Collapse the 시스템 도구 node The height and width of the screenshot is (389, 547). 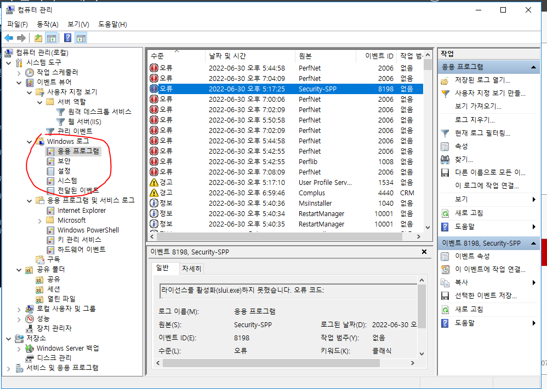coord(9,63)
